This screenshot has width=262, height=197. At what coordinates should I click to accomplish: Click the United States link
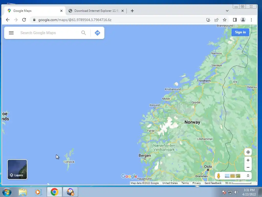click(170, 183)
